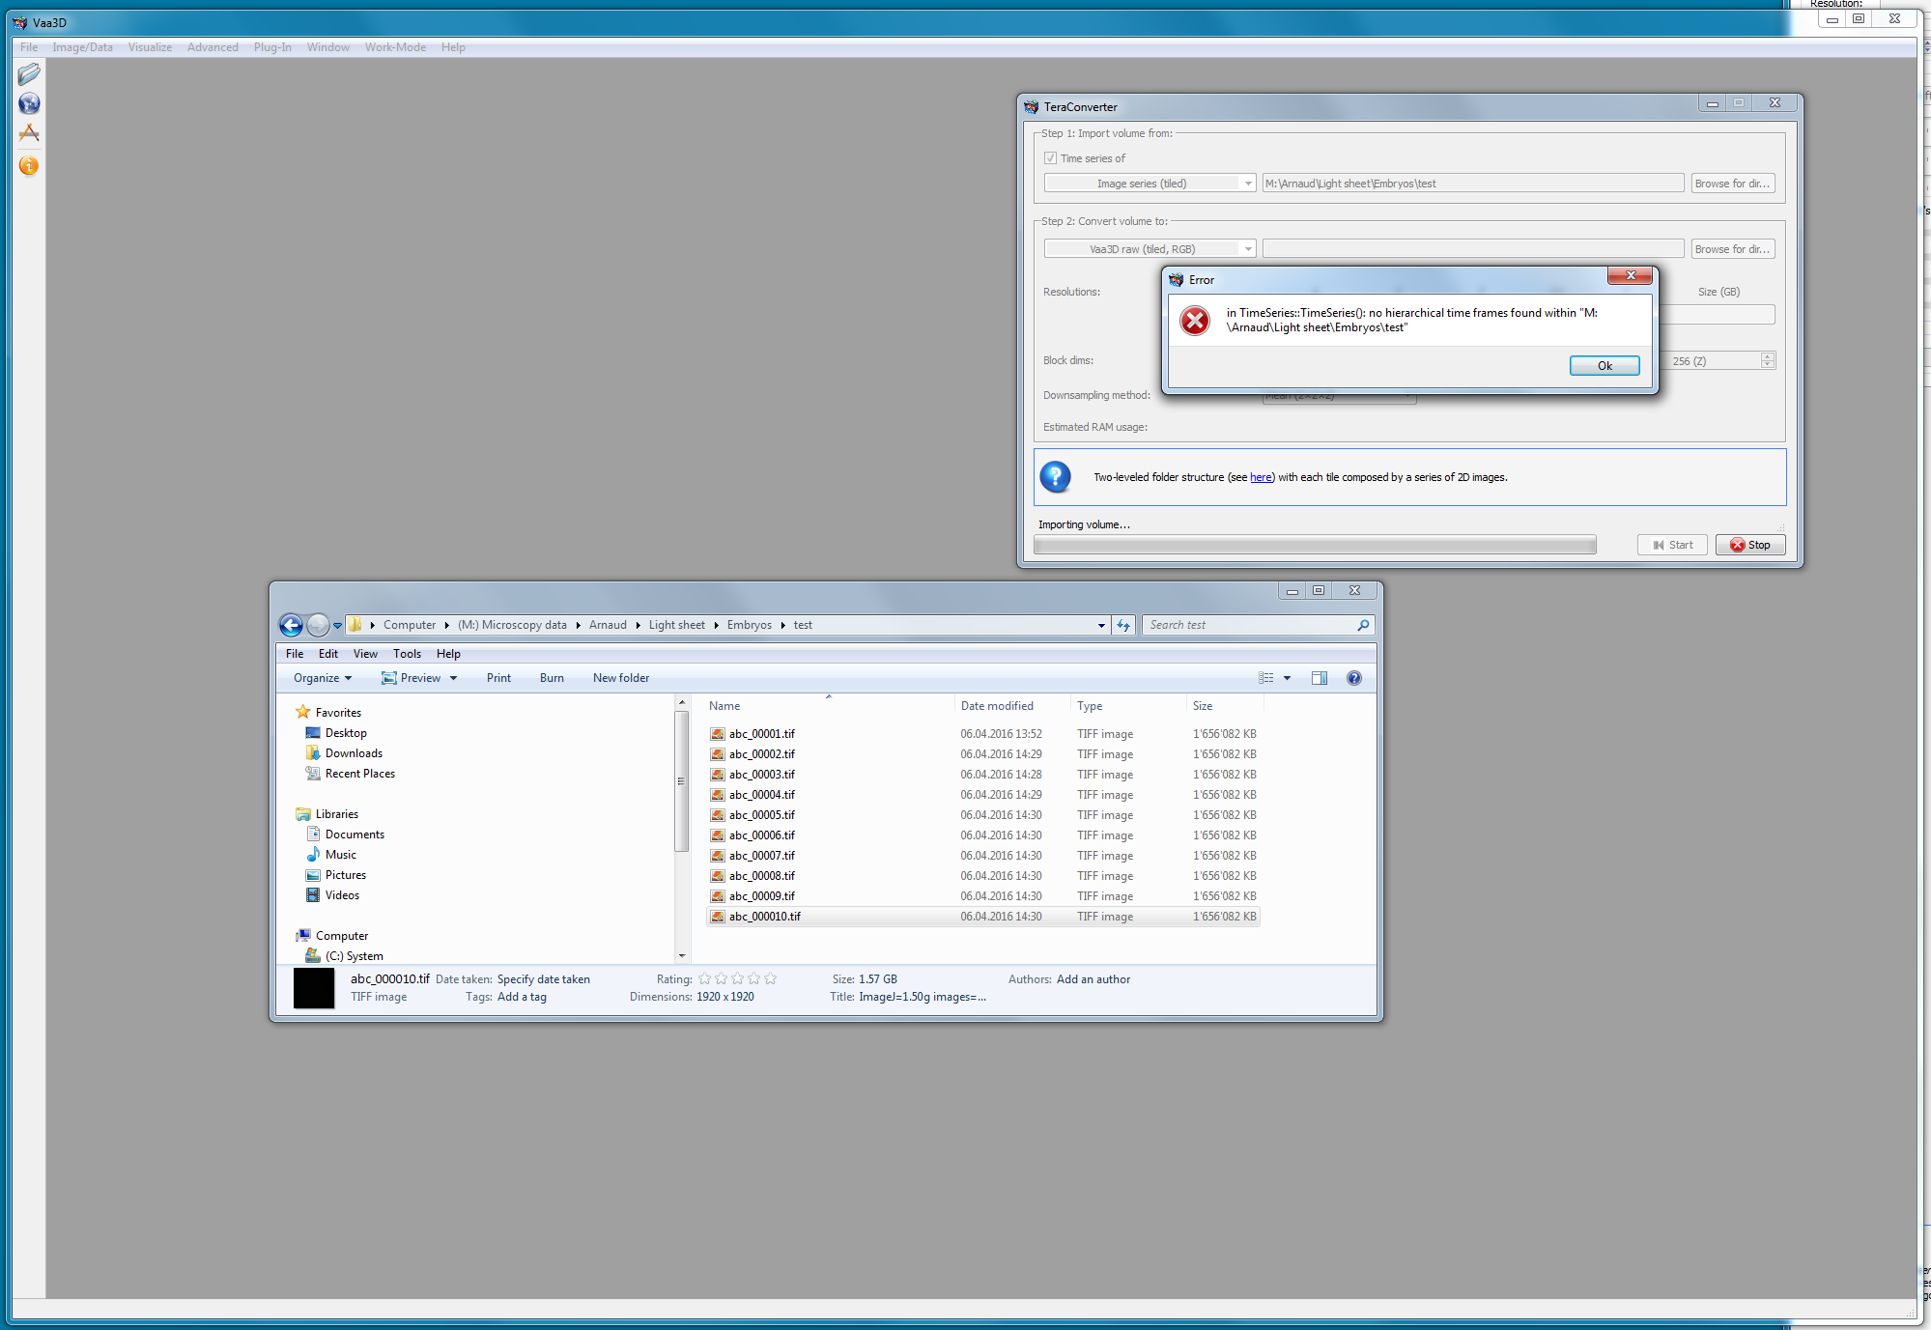
Task: Click the open file icon in Vaa3D toolbar
Action: pos(29,74)
